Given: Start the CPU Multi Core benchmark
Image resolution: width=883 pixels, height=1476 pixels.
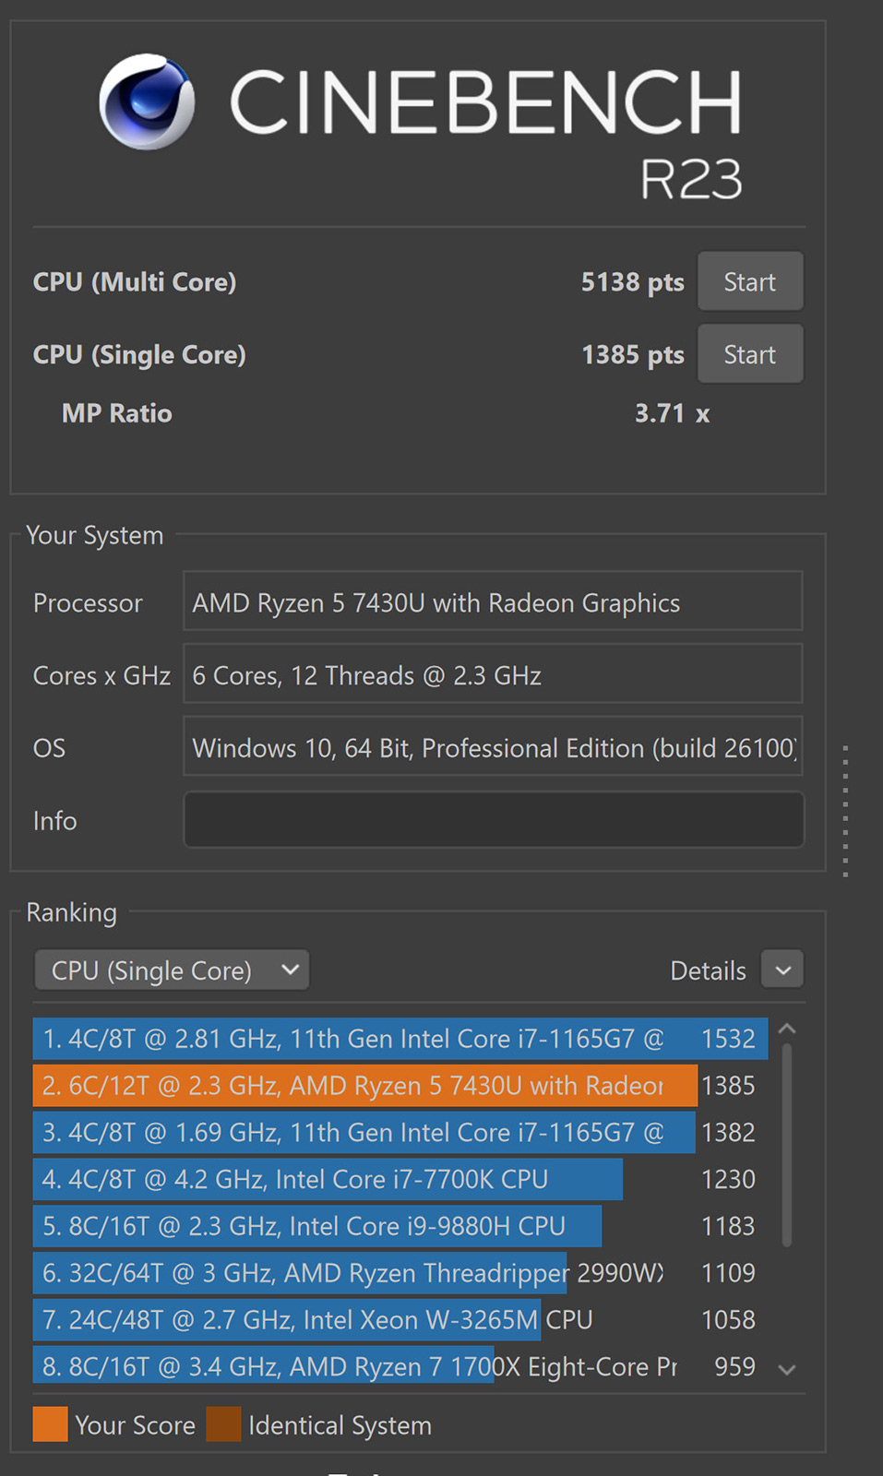Looking at the screenshot, I should point(749,281).
